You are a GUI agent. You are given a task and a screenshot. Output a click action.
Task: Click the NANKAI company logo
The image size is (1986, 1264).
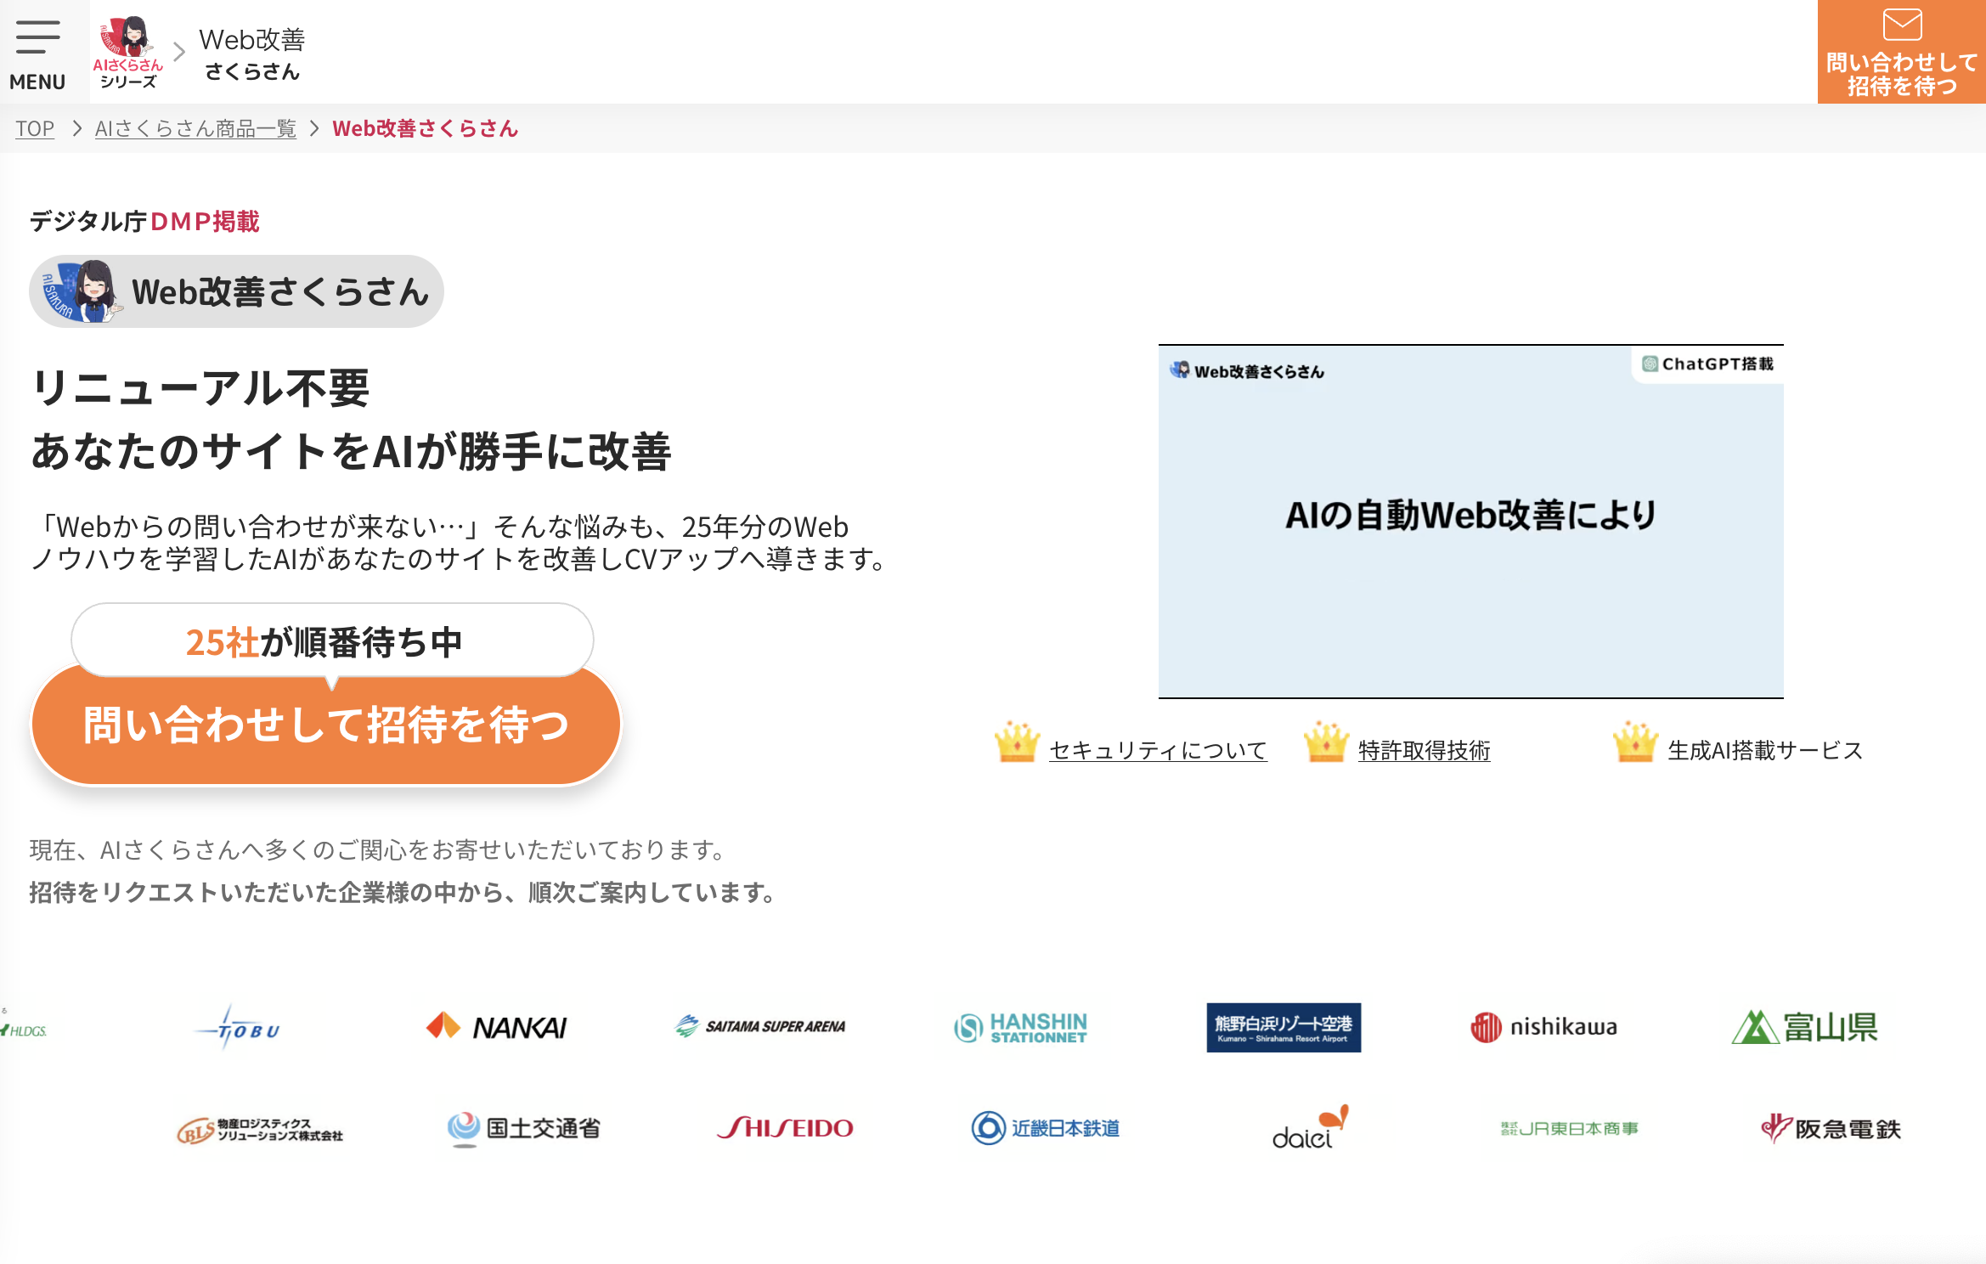point(496,1027)
